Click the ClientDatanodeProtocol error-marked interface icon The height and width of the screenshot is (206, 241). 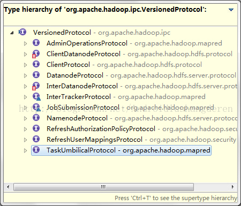(36, 54)
